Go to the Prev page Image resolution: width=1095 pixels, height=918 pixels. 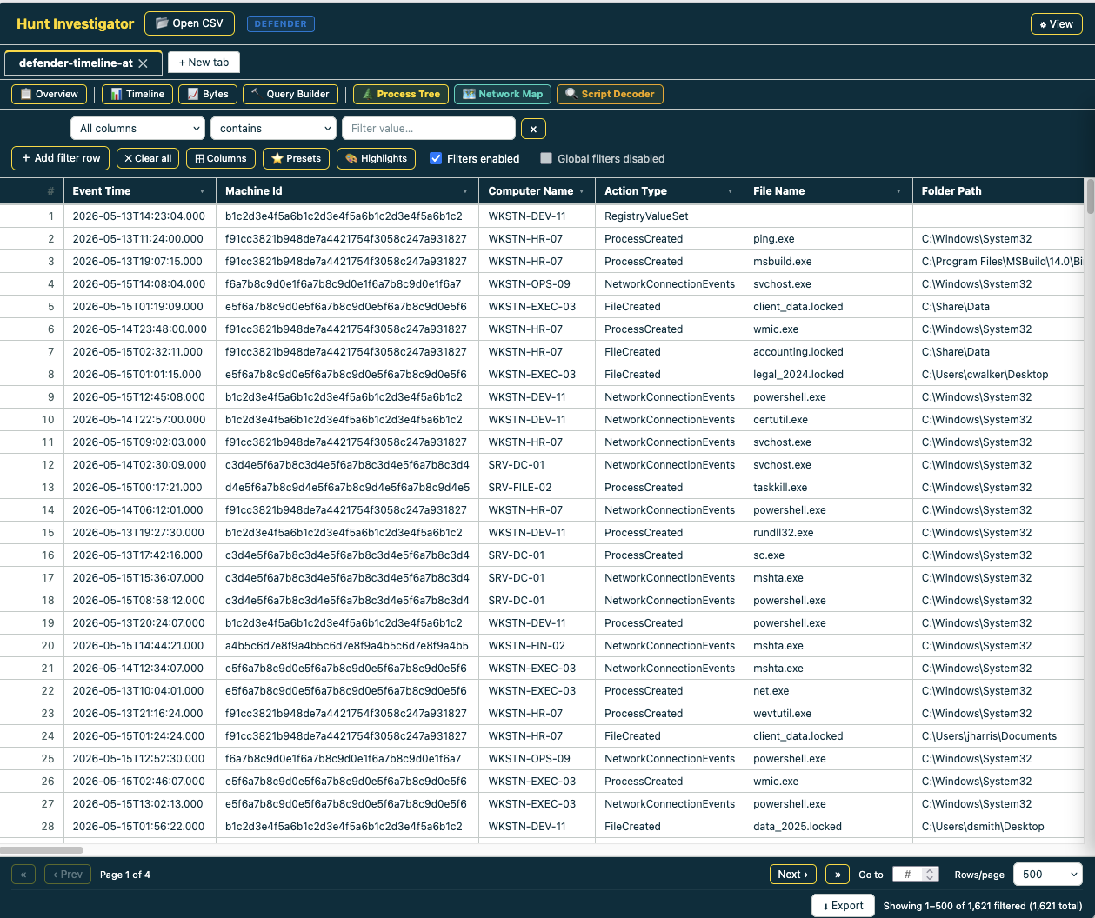pyautogui.click(x=68, y=875)
